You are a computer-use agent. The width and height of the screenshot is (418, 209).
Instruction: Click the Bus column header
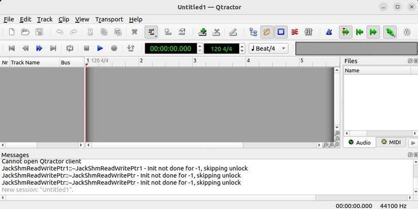point(72,63)
